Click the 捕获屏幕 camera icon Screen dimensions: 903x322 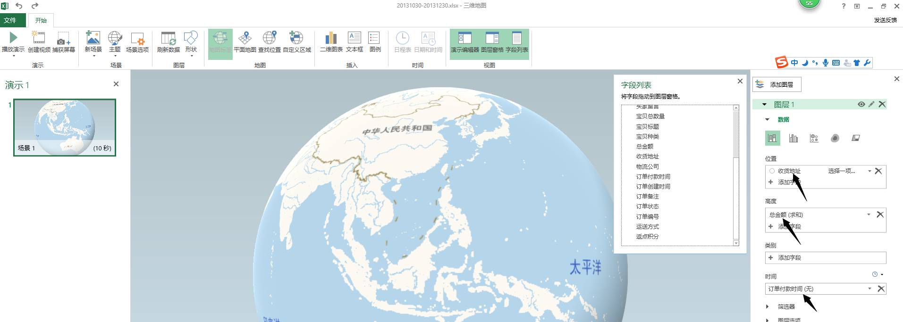click(63, 39)
